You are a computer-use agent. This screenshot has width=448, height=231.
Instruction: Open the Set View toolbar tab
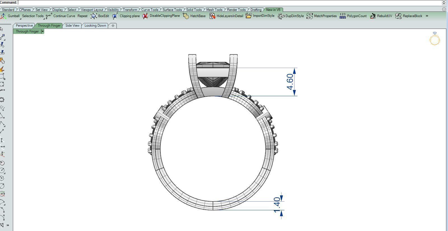point(41,10)
